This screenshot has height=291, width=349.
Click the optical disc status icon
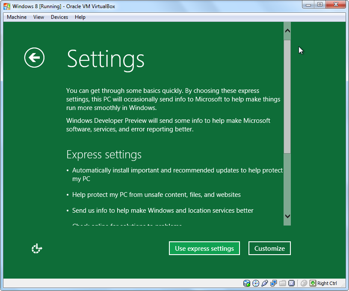coord(256,283)
